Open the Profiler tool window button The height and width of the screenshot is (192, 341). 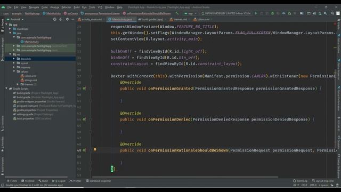[75, 181]
